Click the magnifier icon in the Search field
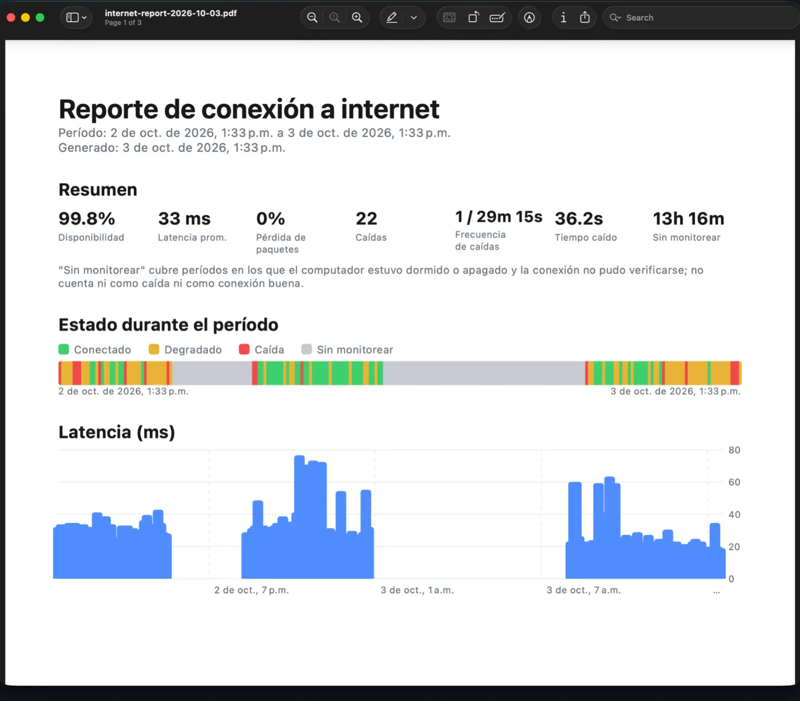This screenshot has height=701, width=800. click(615, 18)
